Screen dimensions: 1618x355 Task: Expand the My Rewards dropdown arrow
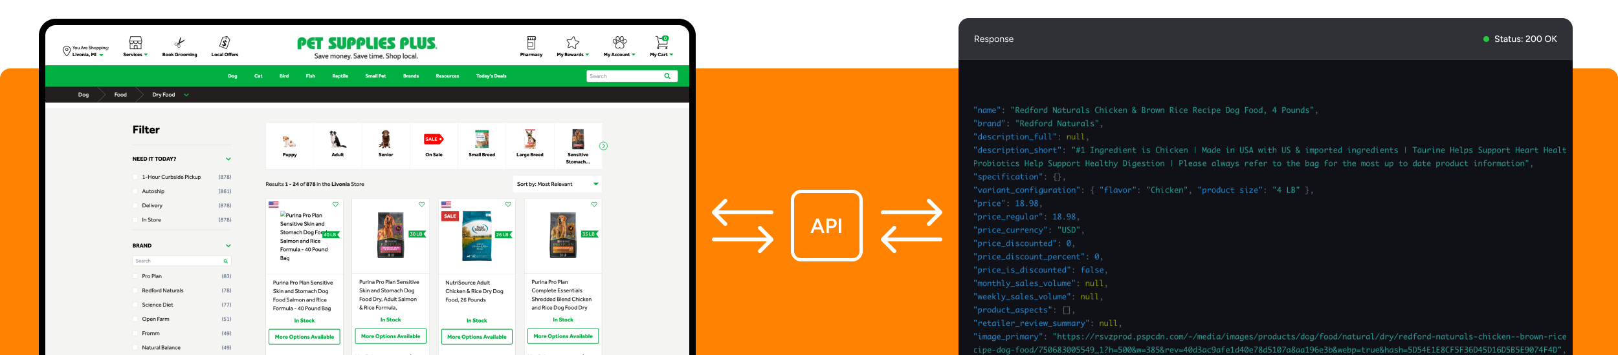pos(587,55)
